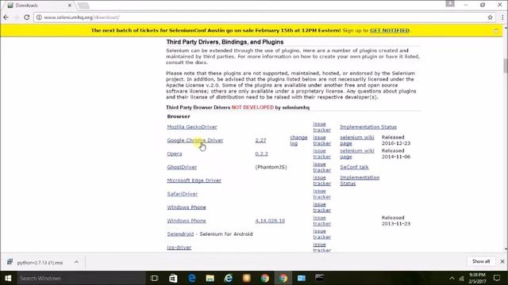Open the command prompt taskbar icon

319,278
